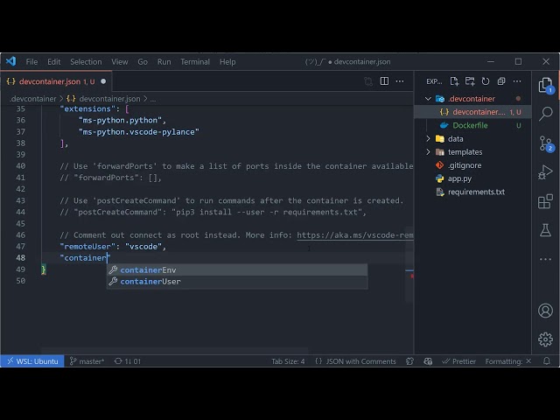Open the File menu
Image resolution: width=560 pixels, height=420 pixels.
coord(31,62)
